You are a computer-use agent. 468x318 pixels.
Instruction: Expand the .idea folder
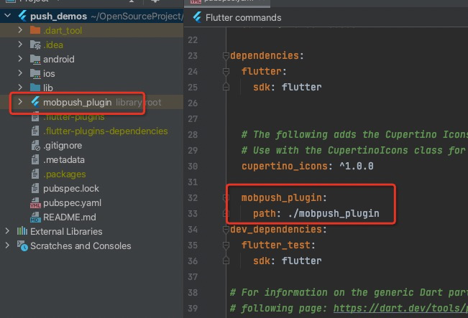20,45
